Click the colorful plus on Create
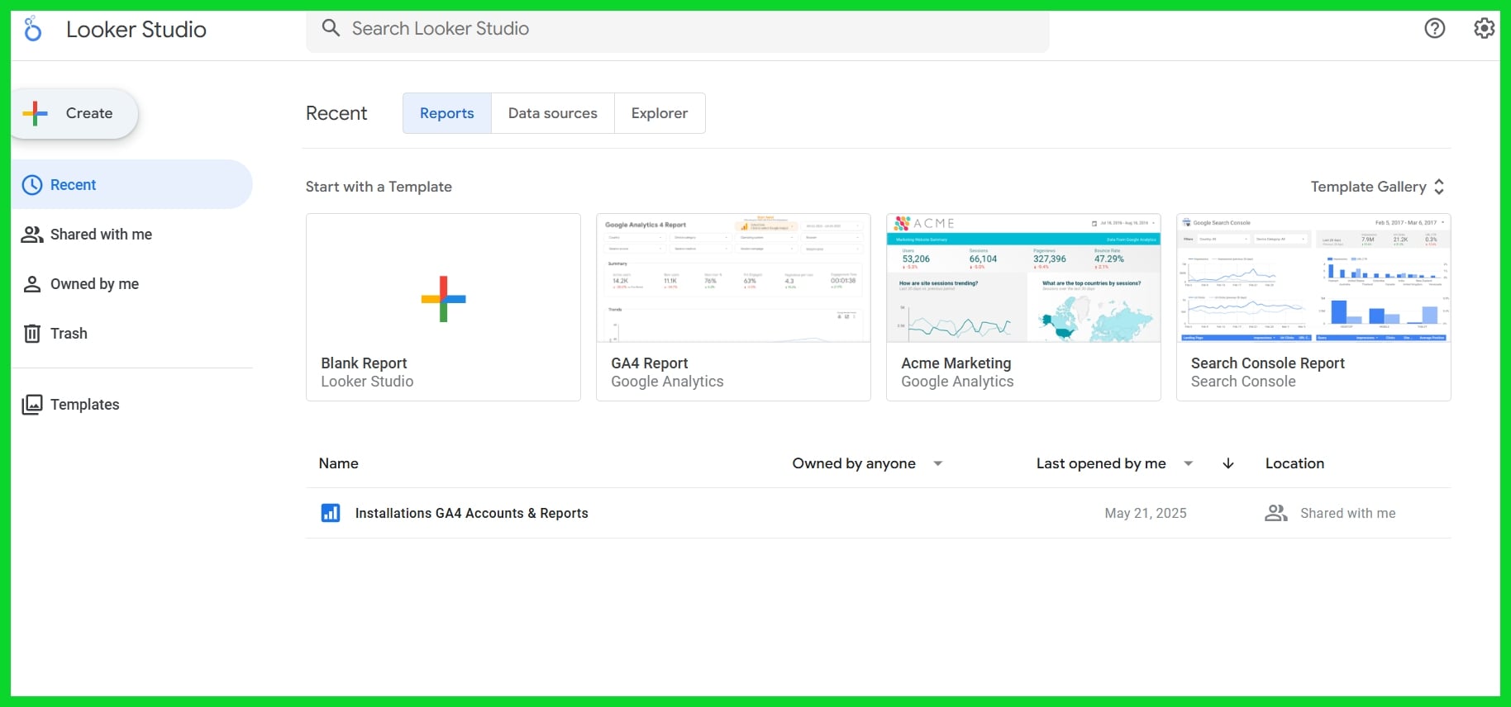 click(x=36, y=113)
